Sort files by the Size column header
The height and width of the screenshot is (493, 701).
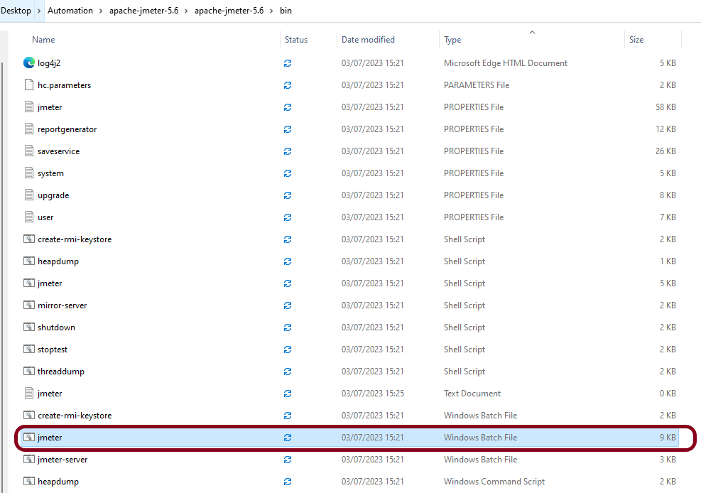click(636, 40)
